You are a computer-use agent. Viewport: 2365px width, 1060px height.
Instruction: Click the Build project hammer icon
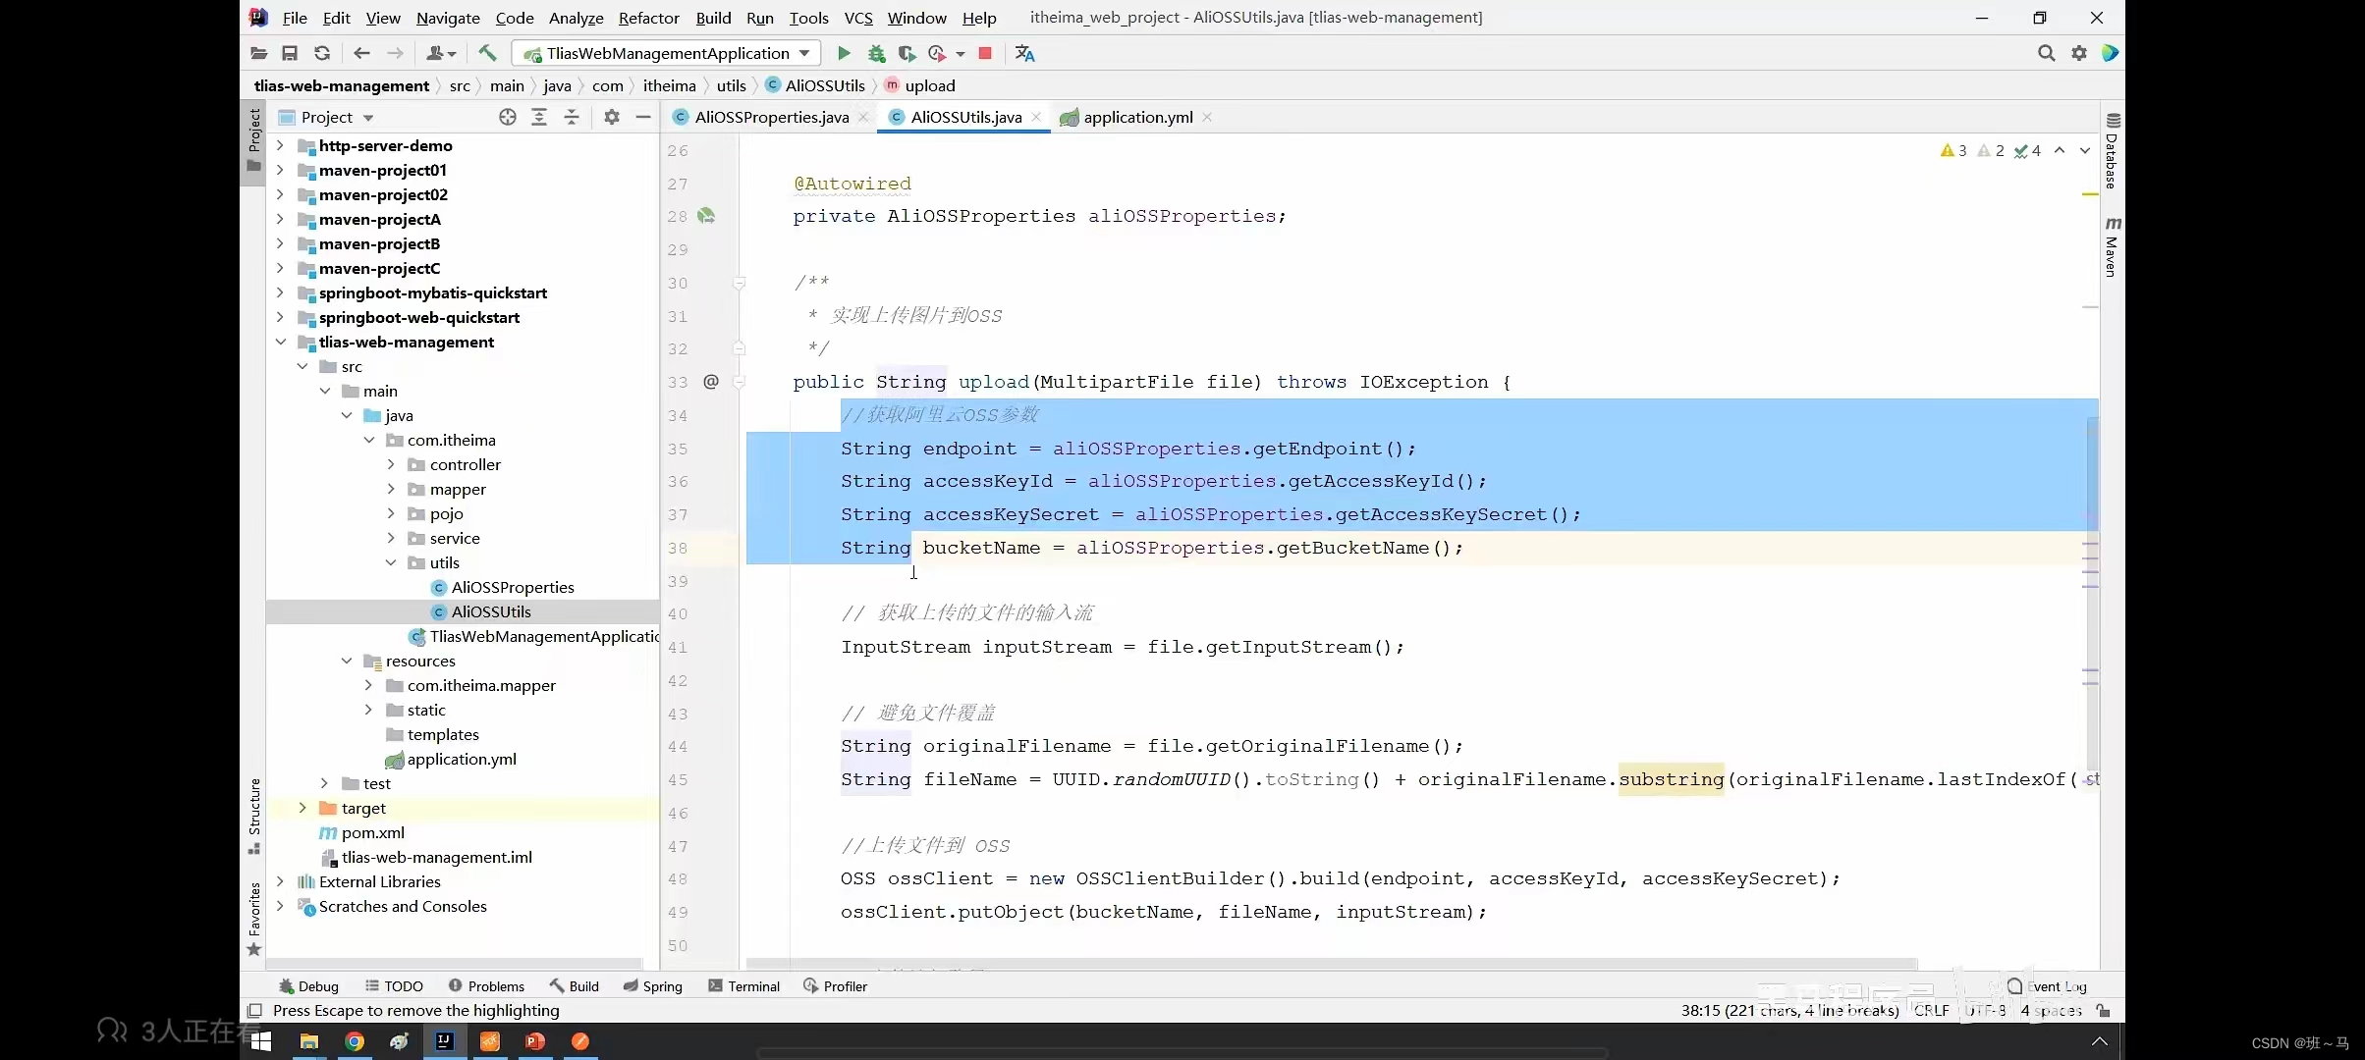[x=487, y=53]
